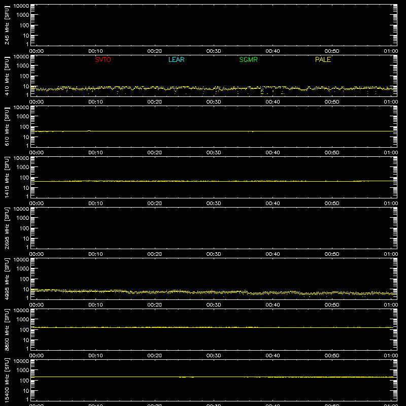This screenshot has height=406, width=406.
Task: Click the yellow 8800 MHz flux trace
Action: 212,327
